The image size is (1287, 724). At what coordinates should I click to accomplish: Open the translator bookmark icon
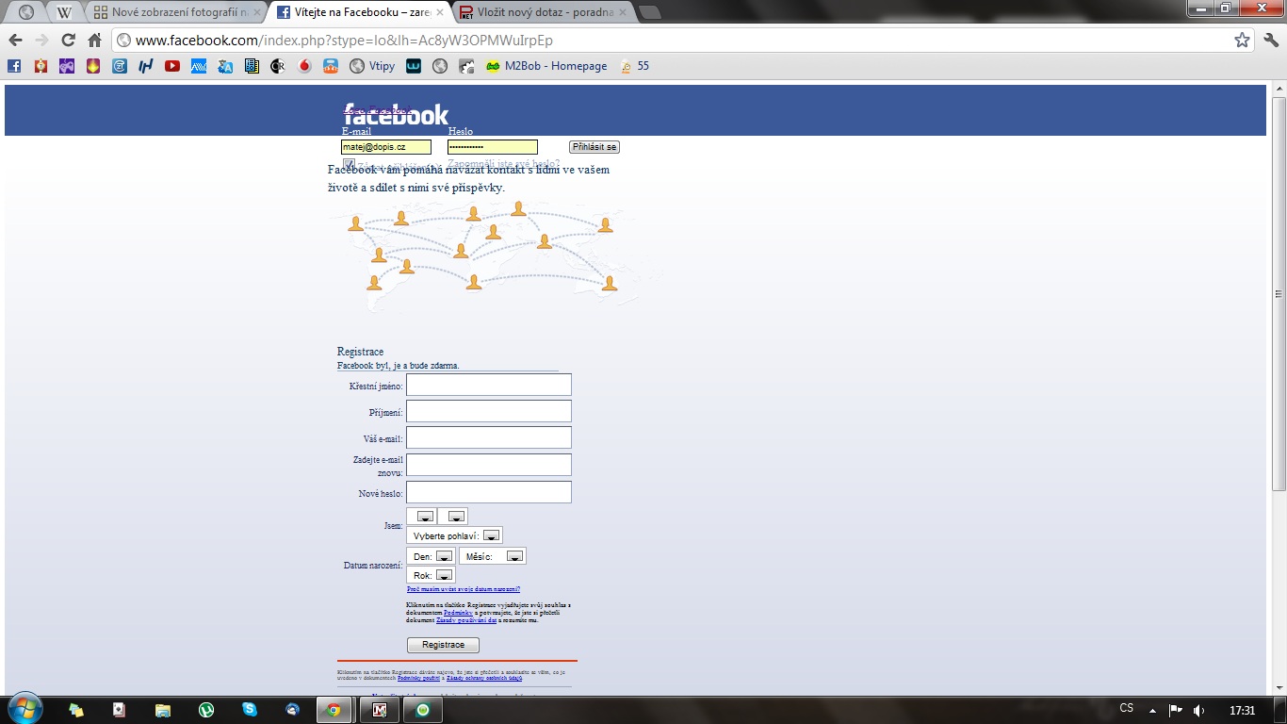[225, 66]
